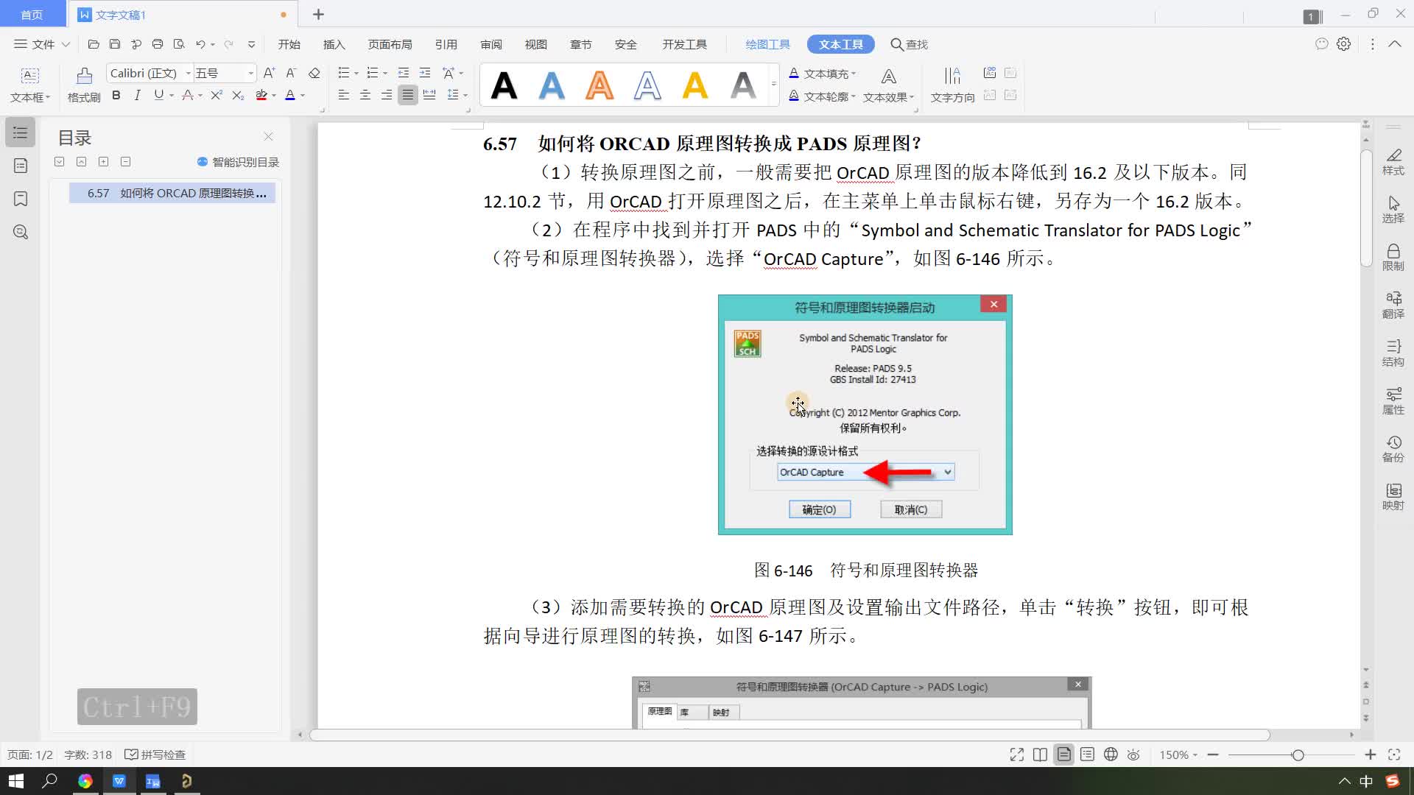
Task: Open the font name dropdown
Action: pos(189,73)
